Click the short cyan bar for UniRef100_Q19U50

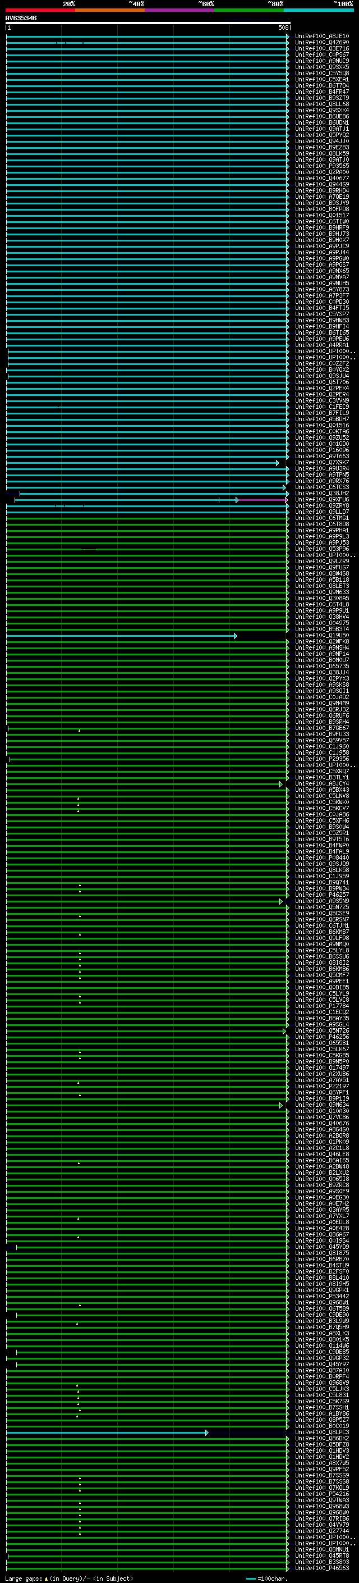click(122, 636)
